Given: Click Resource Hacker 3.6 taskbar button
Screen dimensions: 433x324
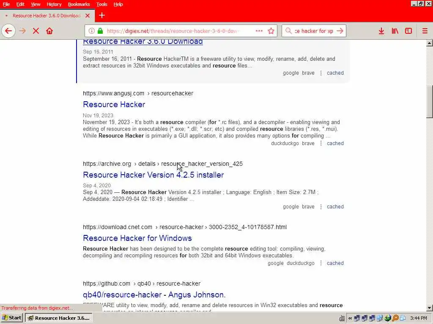Looking at the screenshot, I should 58,318.
